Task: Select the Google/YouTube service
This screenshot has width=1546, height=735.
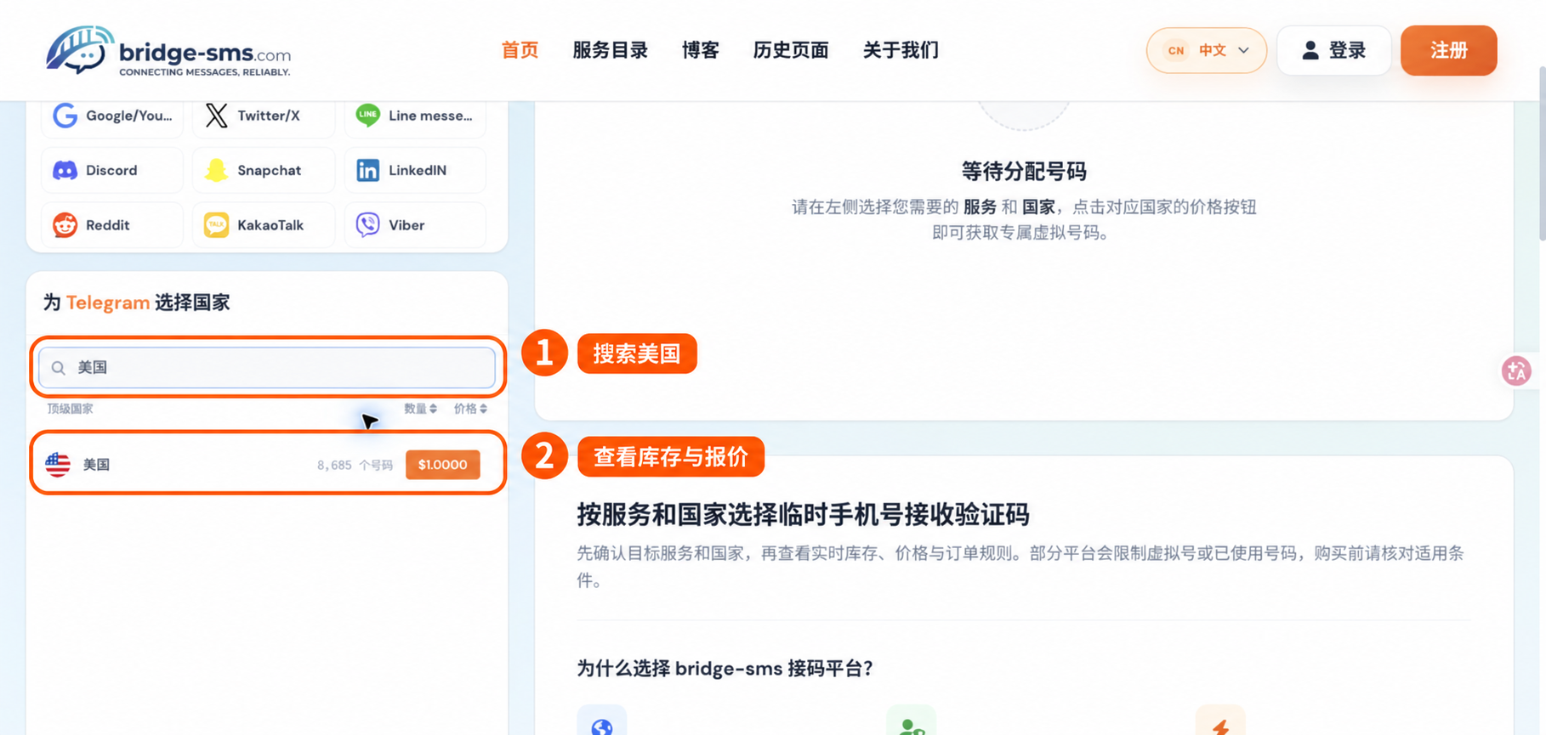Action: pyautogui.click(x=112, y=116)
